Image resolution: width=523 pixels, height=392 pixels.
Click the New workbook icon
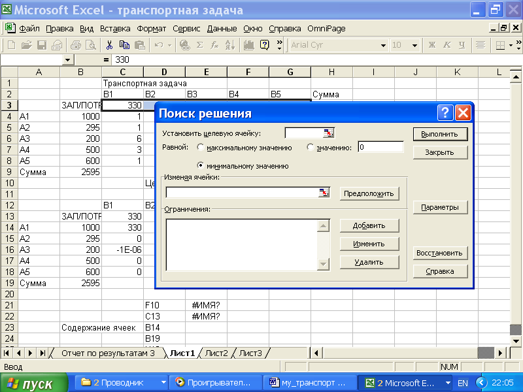(x=11, y=44)
